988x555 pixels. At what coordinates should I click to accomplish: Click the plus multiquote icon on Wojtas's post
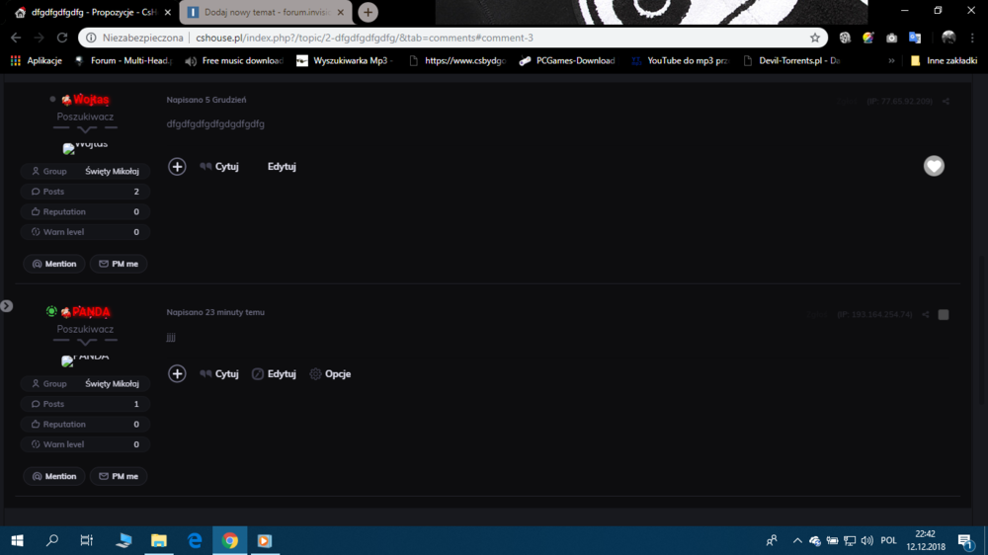click(x=177, y=167)
